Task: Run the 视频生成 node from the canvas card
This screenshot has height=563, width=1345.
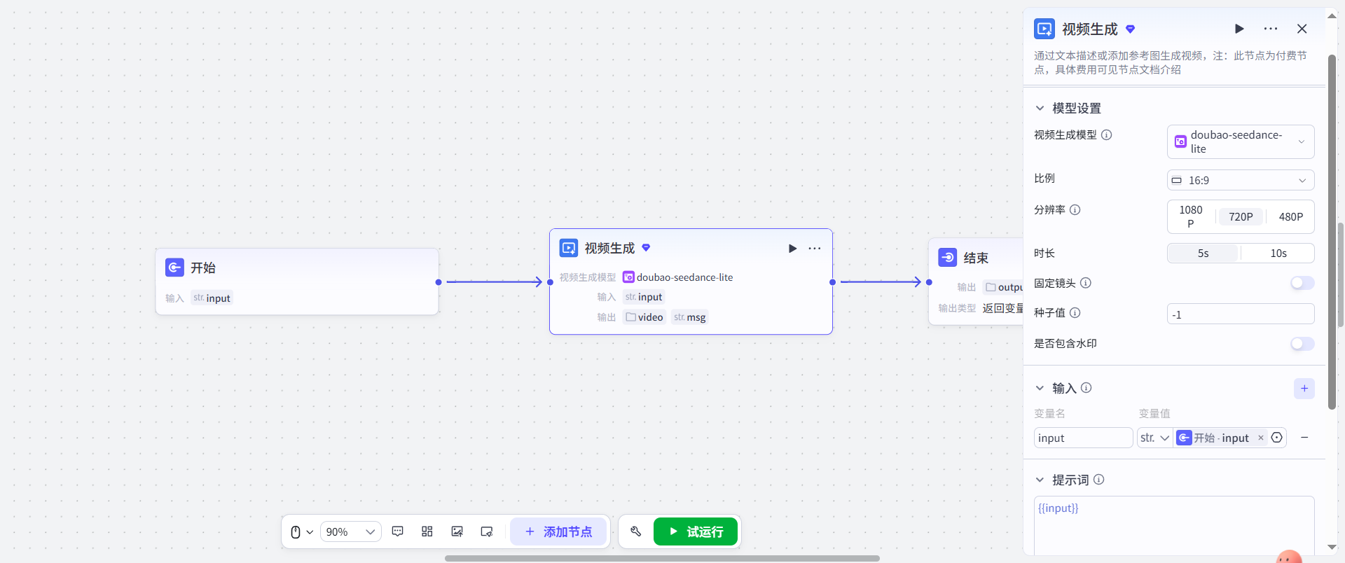Action: pyautogui.click(x=792, y=249)
